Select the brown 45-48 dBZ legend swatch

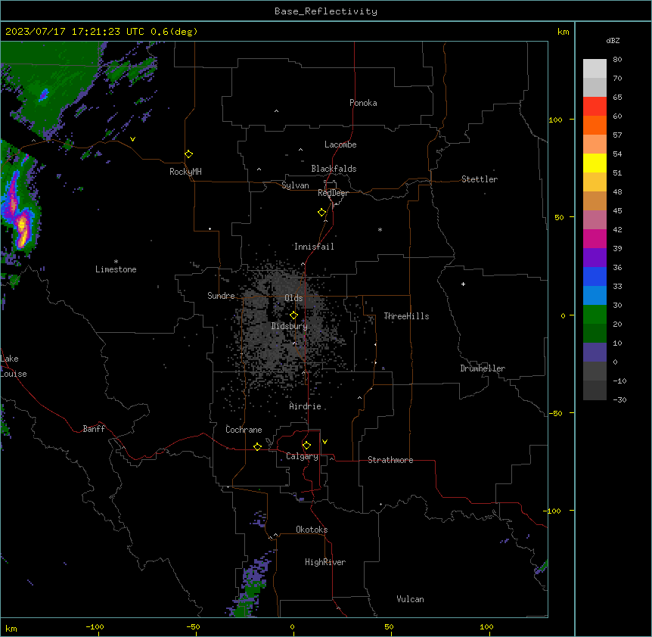595,200
